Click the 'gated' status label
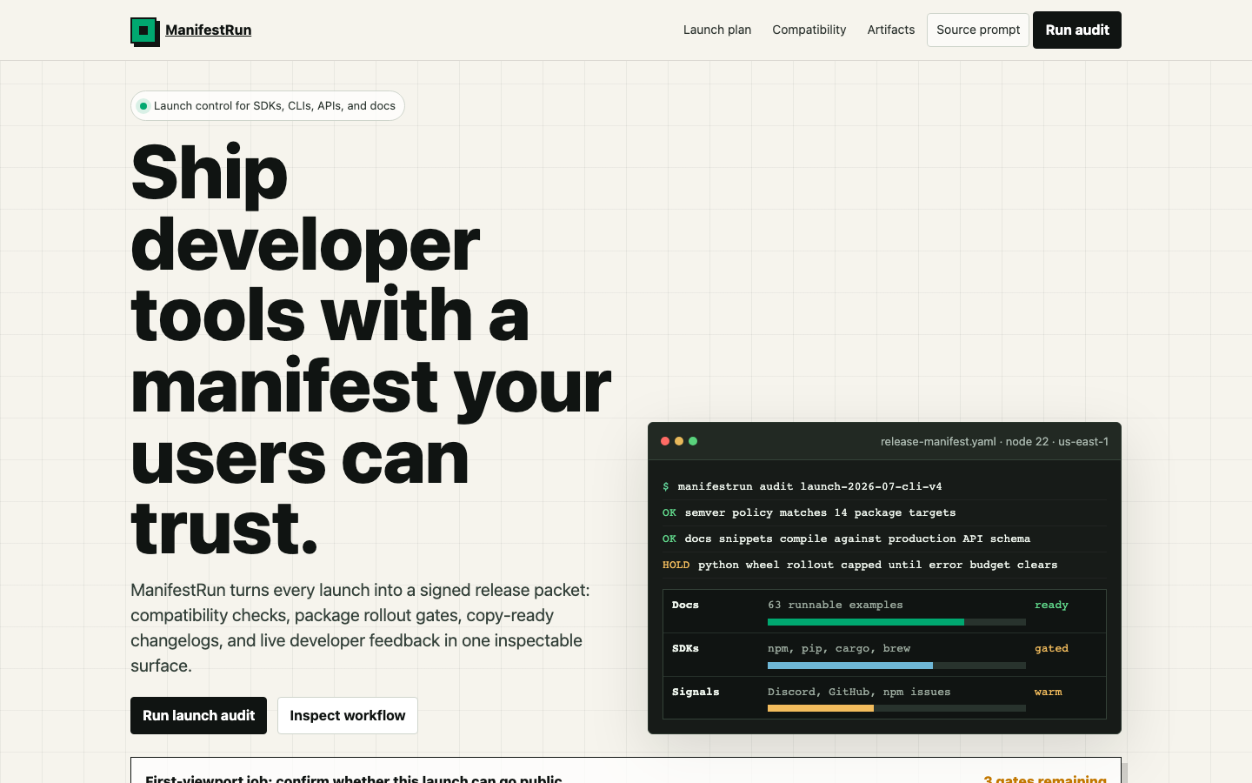Viewport: 1252px width, 783px height. [x=1051, y=648]
